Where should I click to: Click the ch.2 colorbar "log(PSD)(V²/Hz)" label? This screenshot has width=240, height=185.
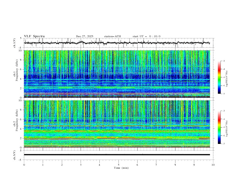point(227,128)
